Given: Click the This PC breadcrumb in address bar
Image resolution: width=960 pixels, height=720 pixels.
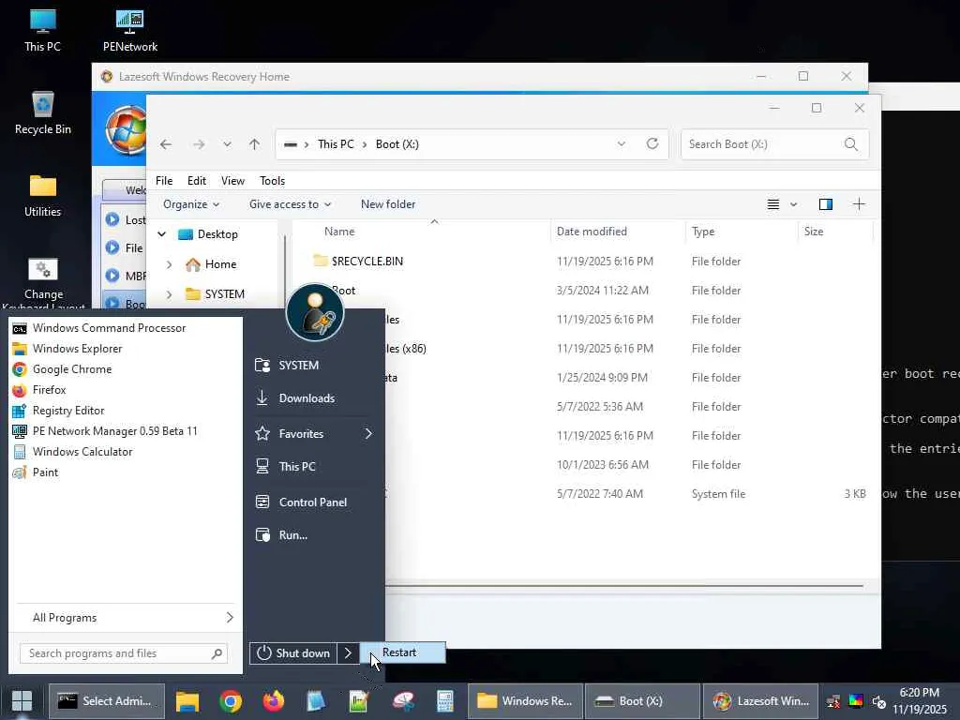Looking at the screenshot, I should point(336,144).
